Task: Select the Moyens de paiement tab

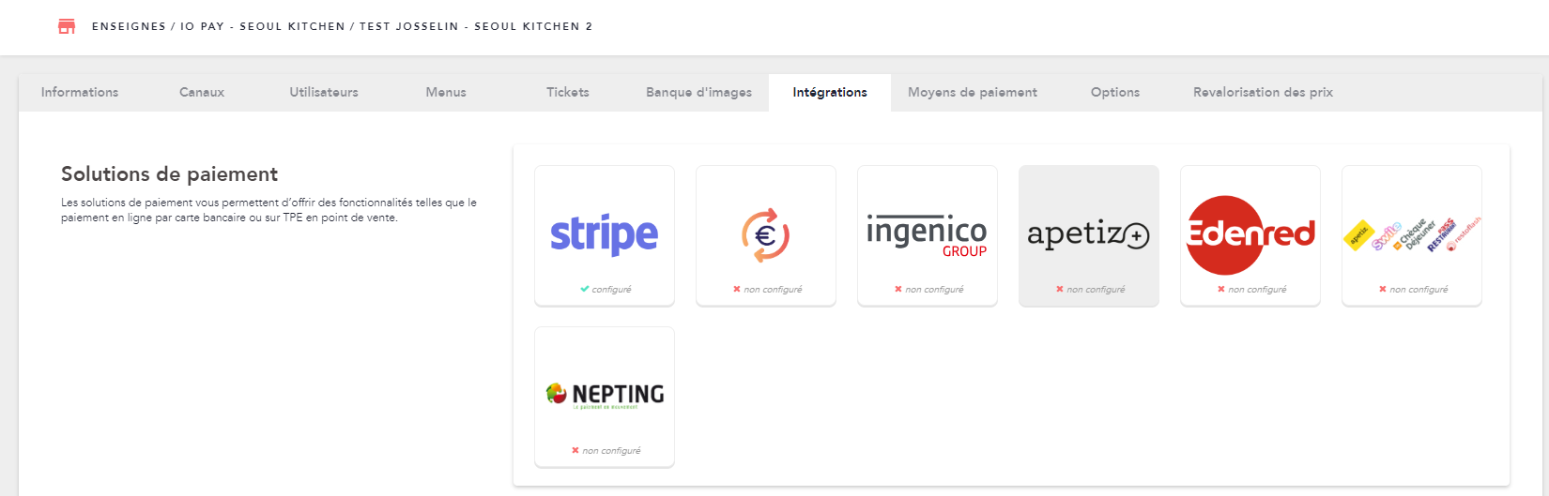Action: point(973,92)
